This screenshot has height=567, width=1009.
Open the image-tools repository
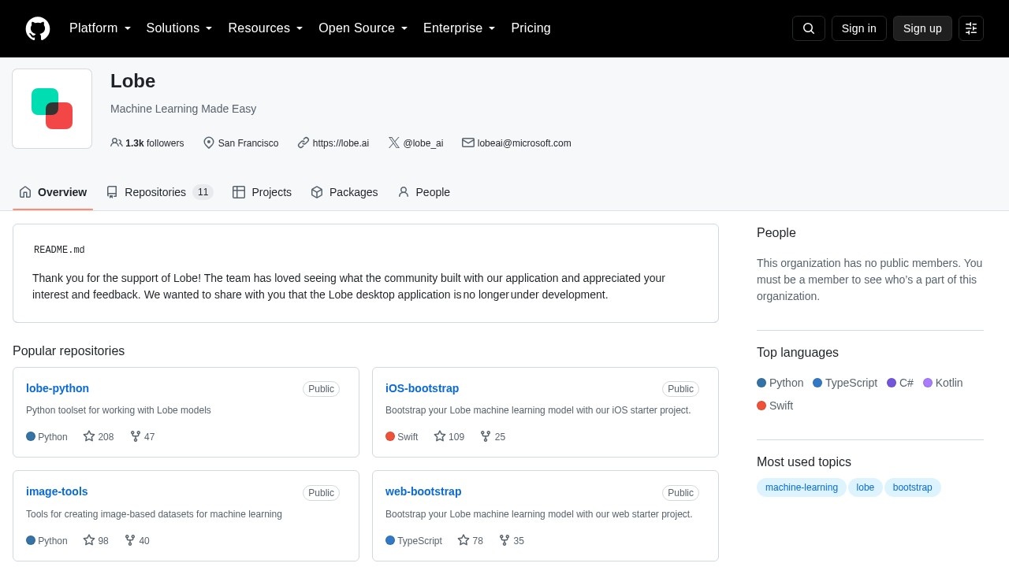pos(57,491)
